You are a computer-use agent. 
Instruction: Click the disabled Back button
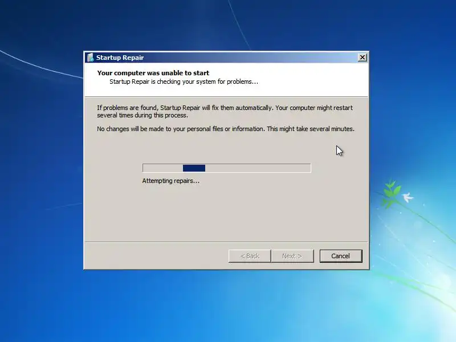point(250,256)
